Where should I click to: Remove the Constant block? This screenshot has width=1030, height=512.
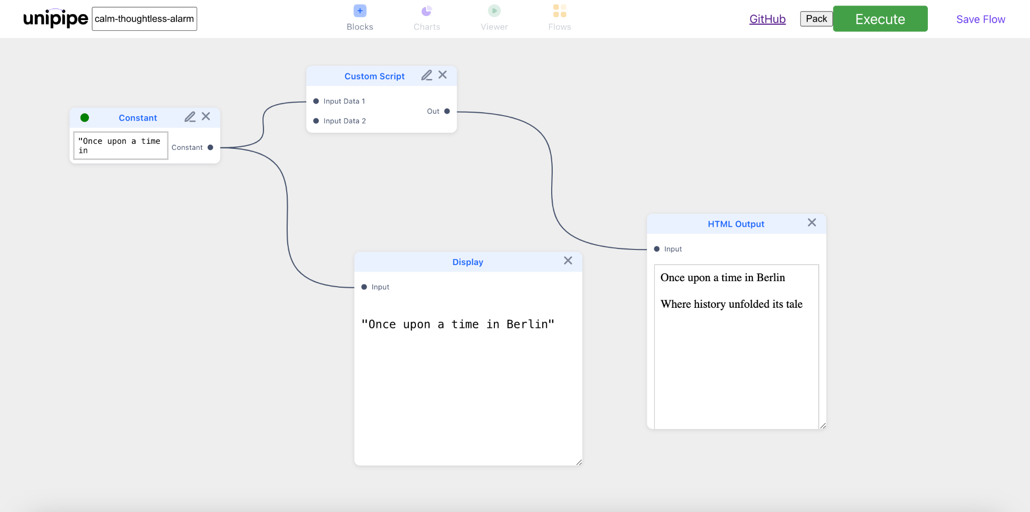point(206,117)
